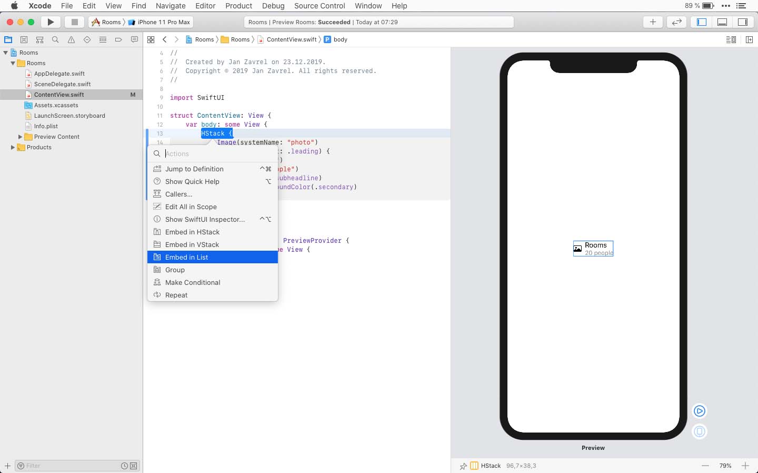Start Live Preview with the play icon near canvas
Viewport: 758px width, 473px height.
coord(699,411)
